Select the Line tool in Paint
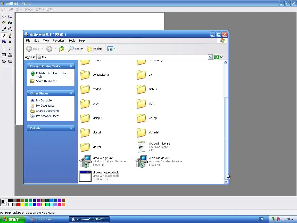 click(x=4, y=49)
